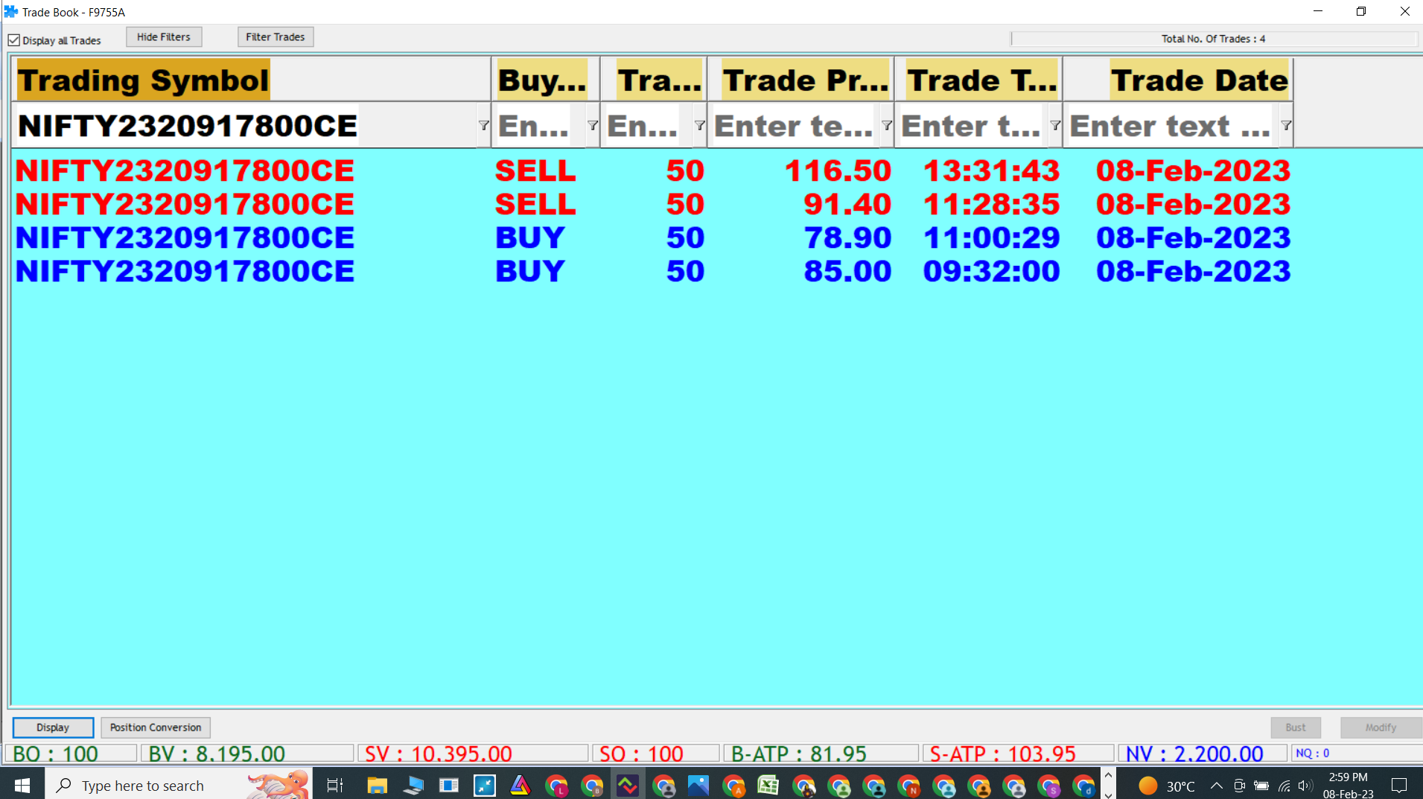Open the colorful triangle app on taskbar

point(521,785)
